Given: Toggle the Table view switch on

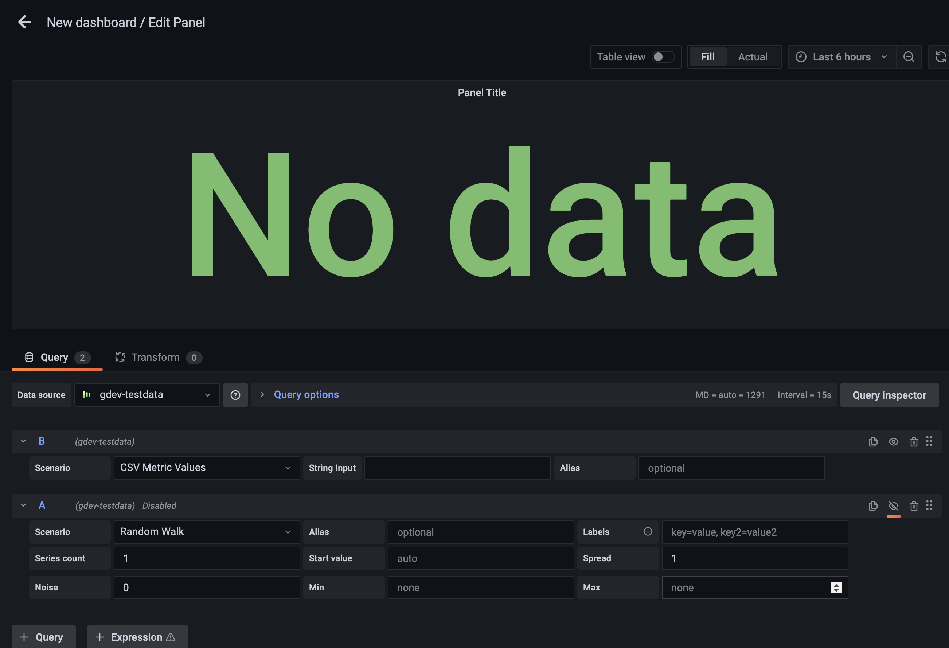Looking at the screenshot, I should click(663, 57).
